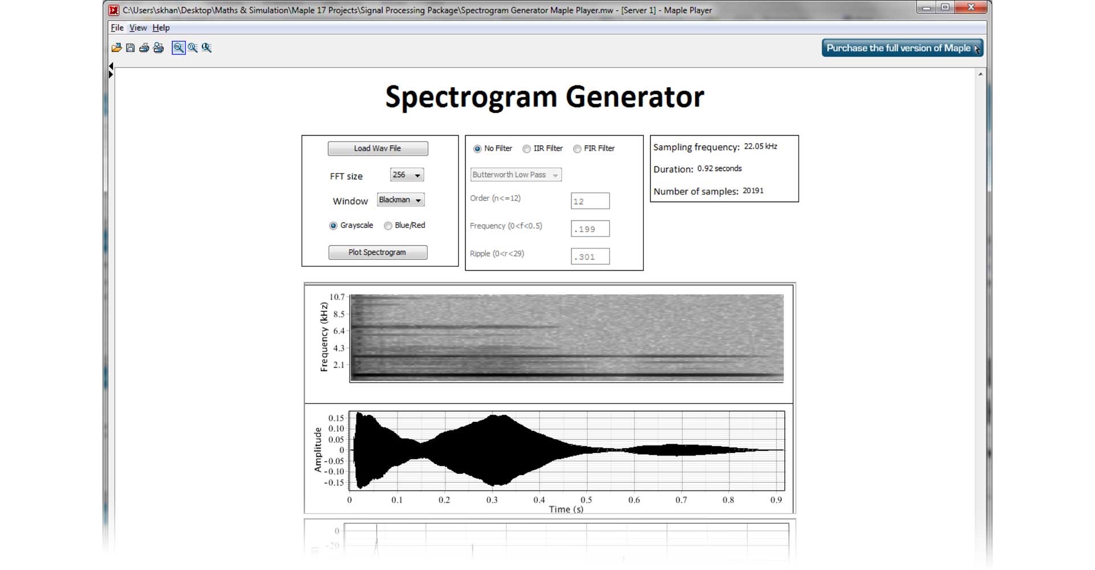The width and height of the screenshot is (1095, 570).
Task: Expand the Window type dropdown showing Blackman
Action: [400, 200]
